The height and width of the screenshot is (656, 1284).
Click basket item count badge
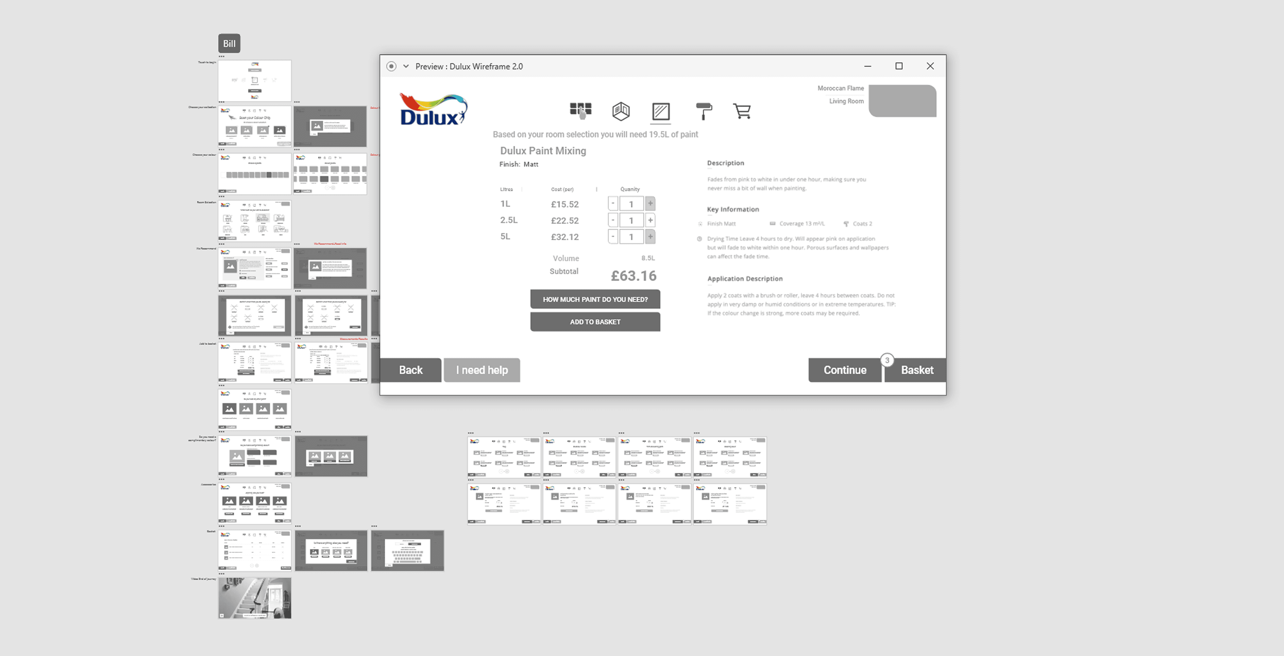(887, 360)
